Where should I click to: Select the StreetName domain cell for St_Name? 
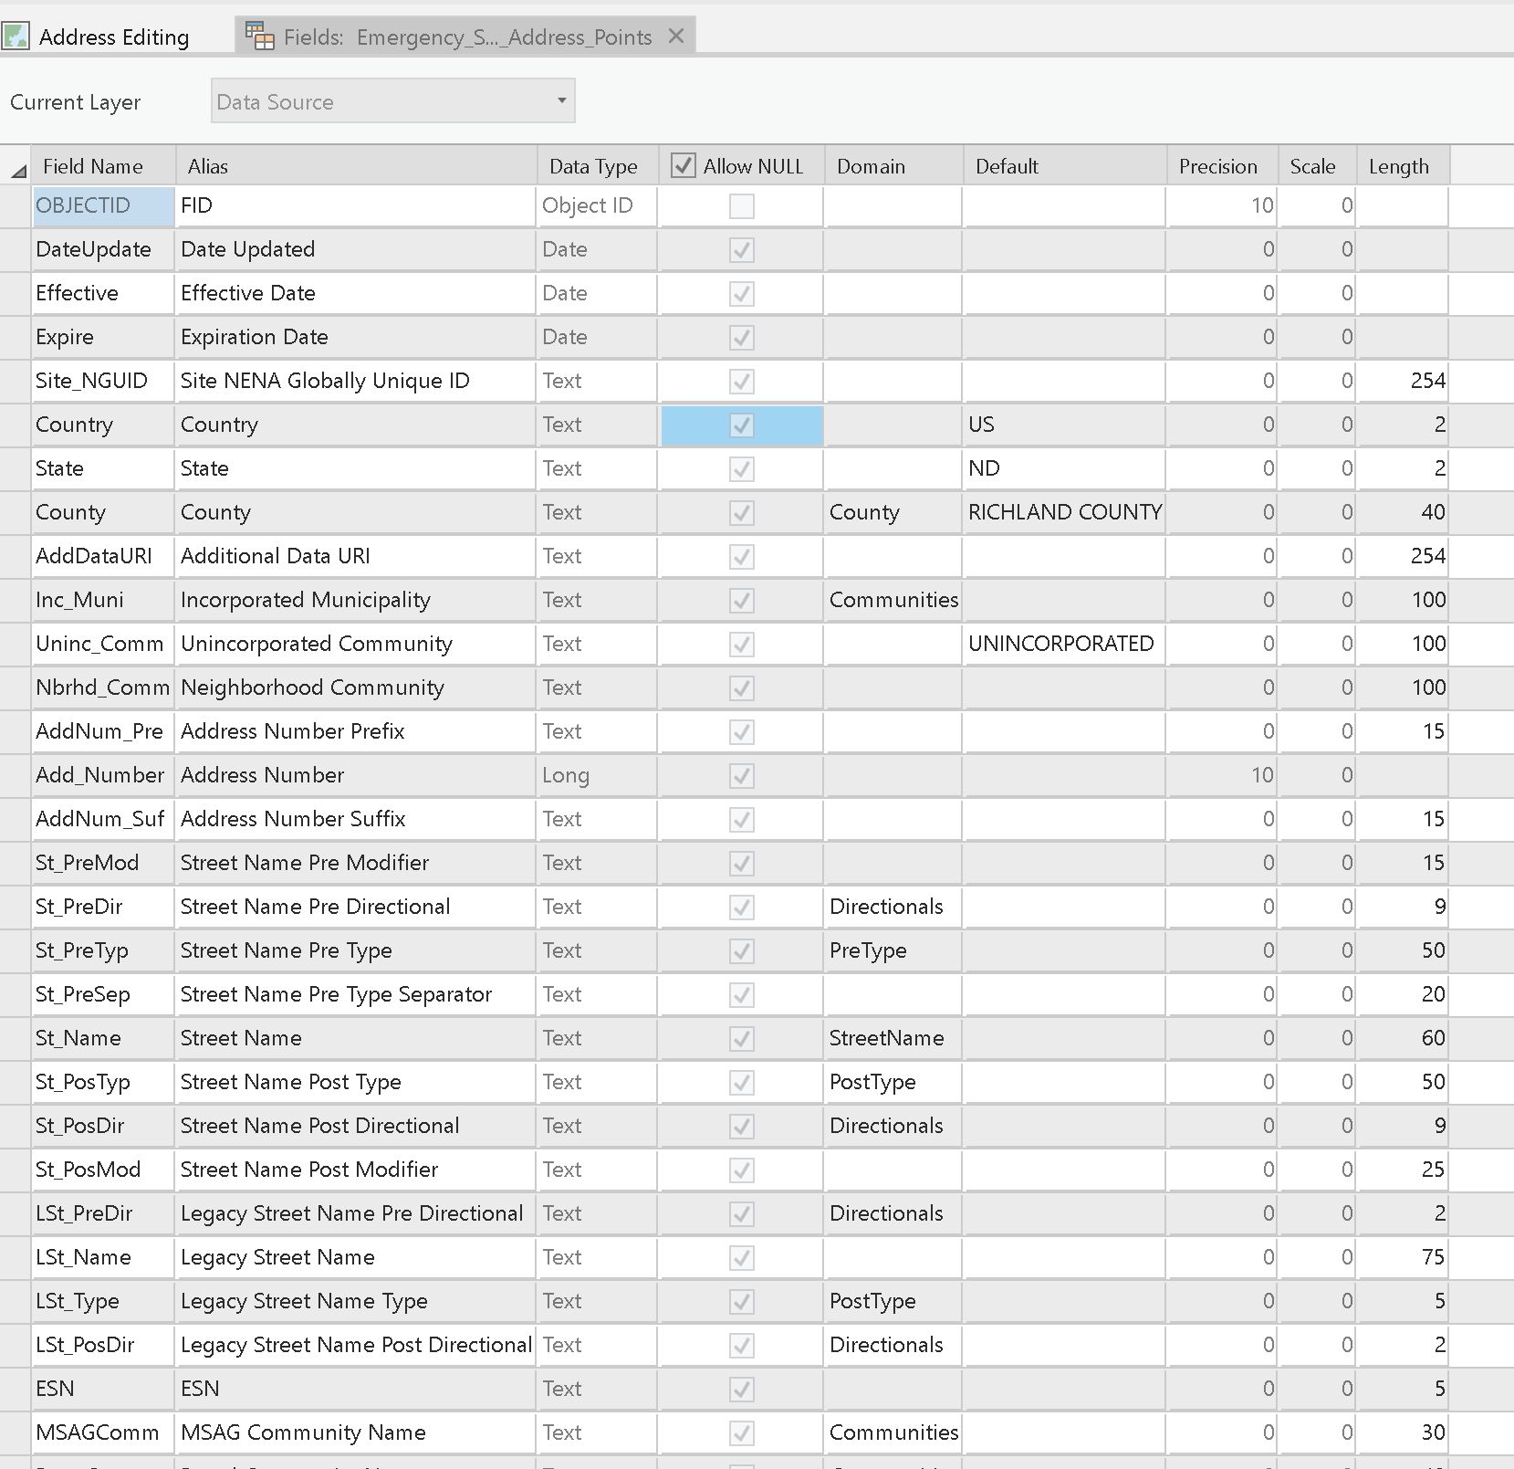point(889,1038)
